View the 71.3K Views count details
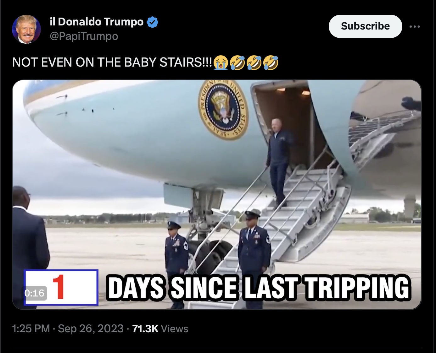Viewport: 436px width, 353px height. [160, 329]
